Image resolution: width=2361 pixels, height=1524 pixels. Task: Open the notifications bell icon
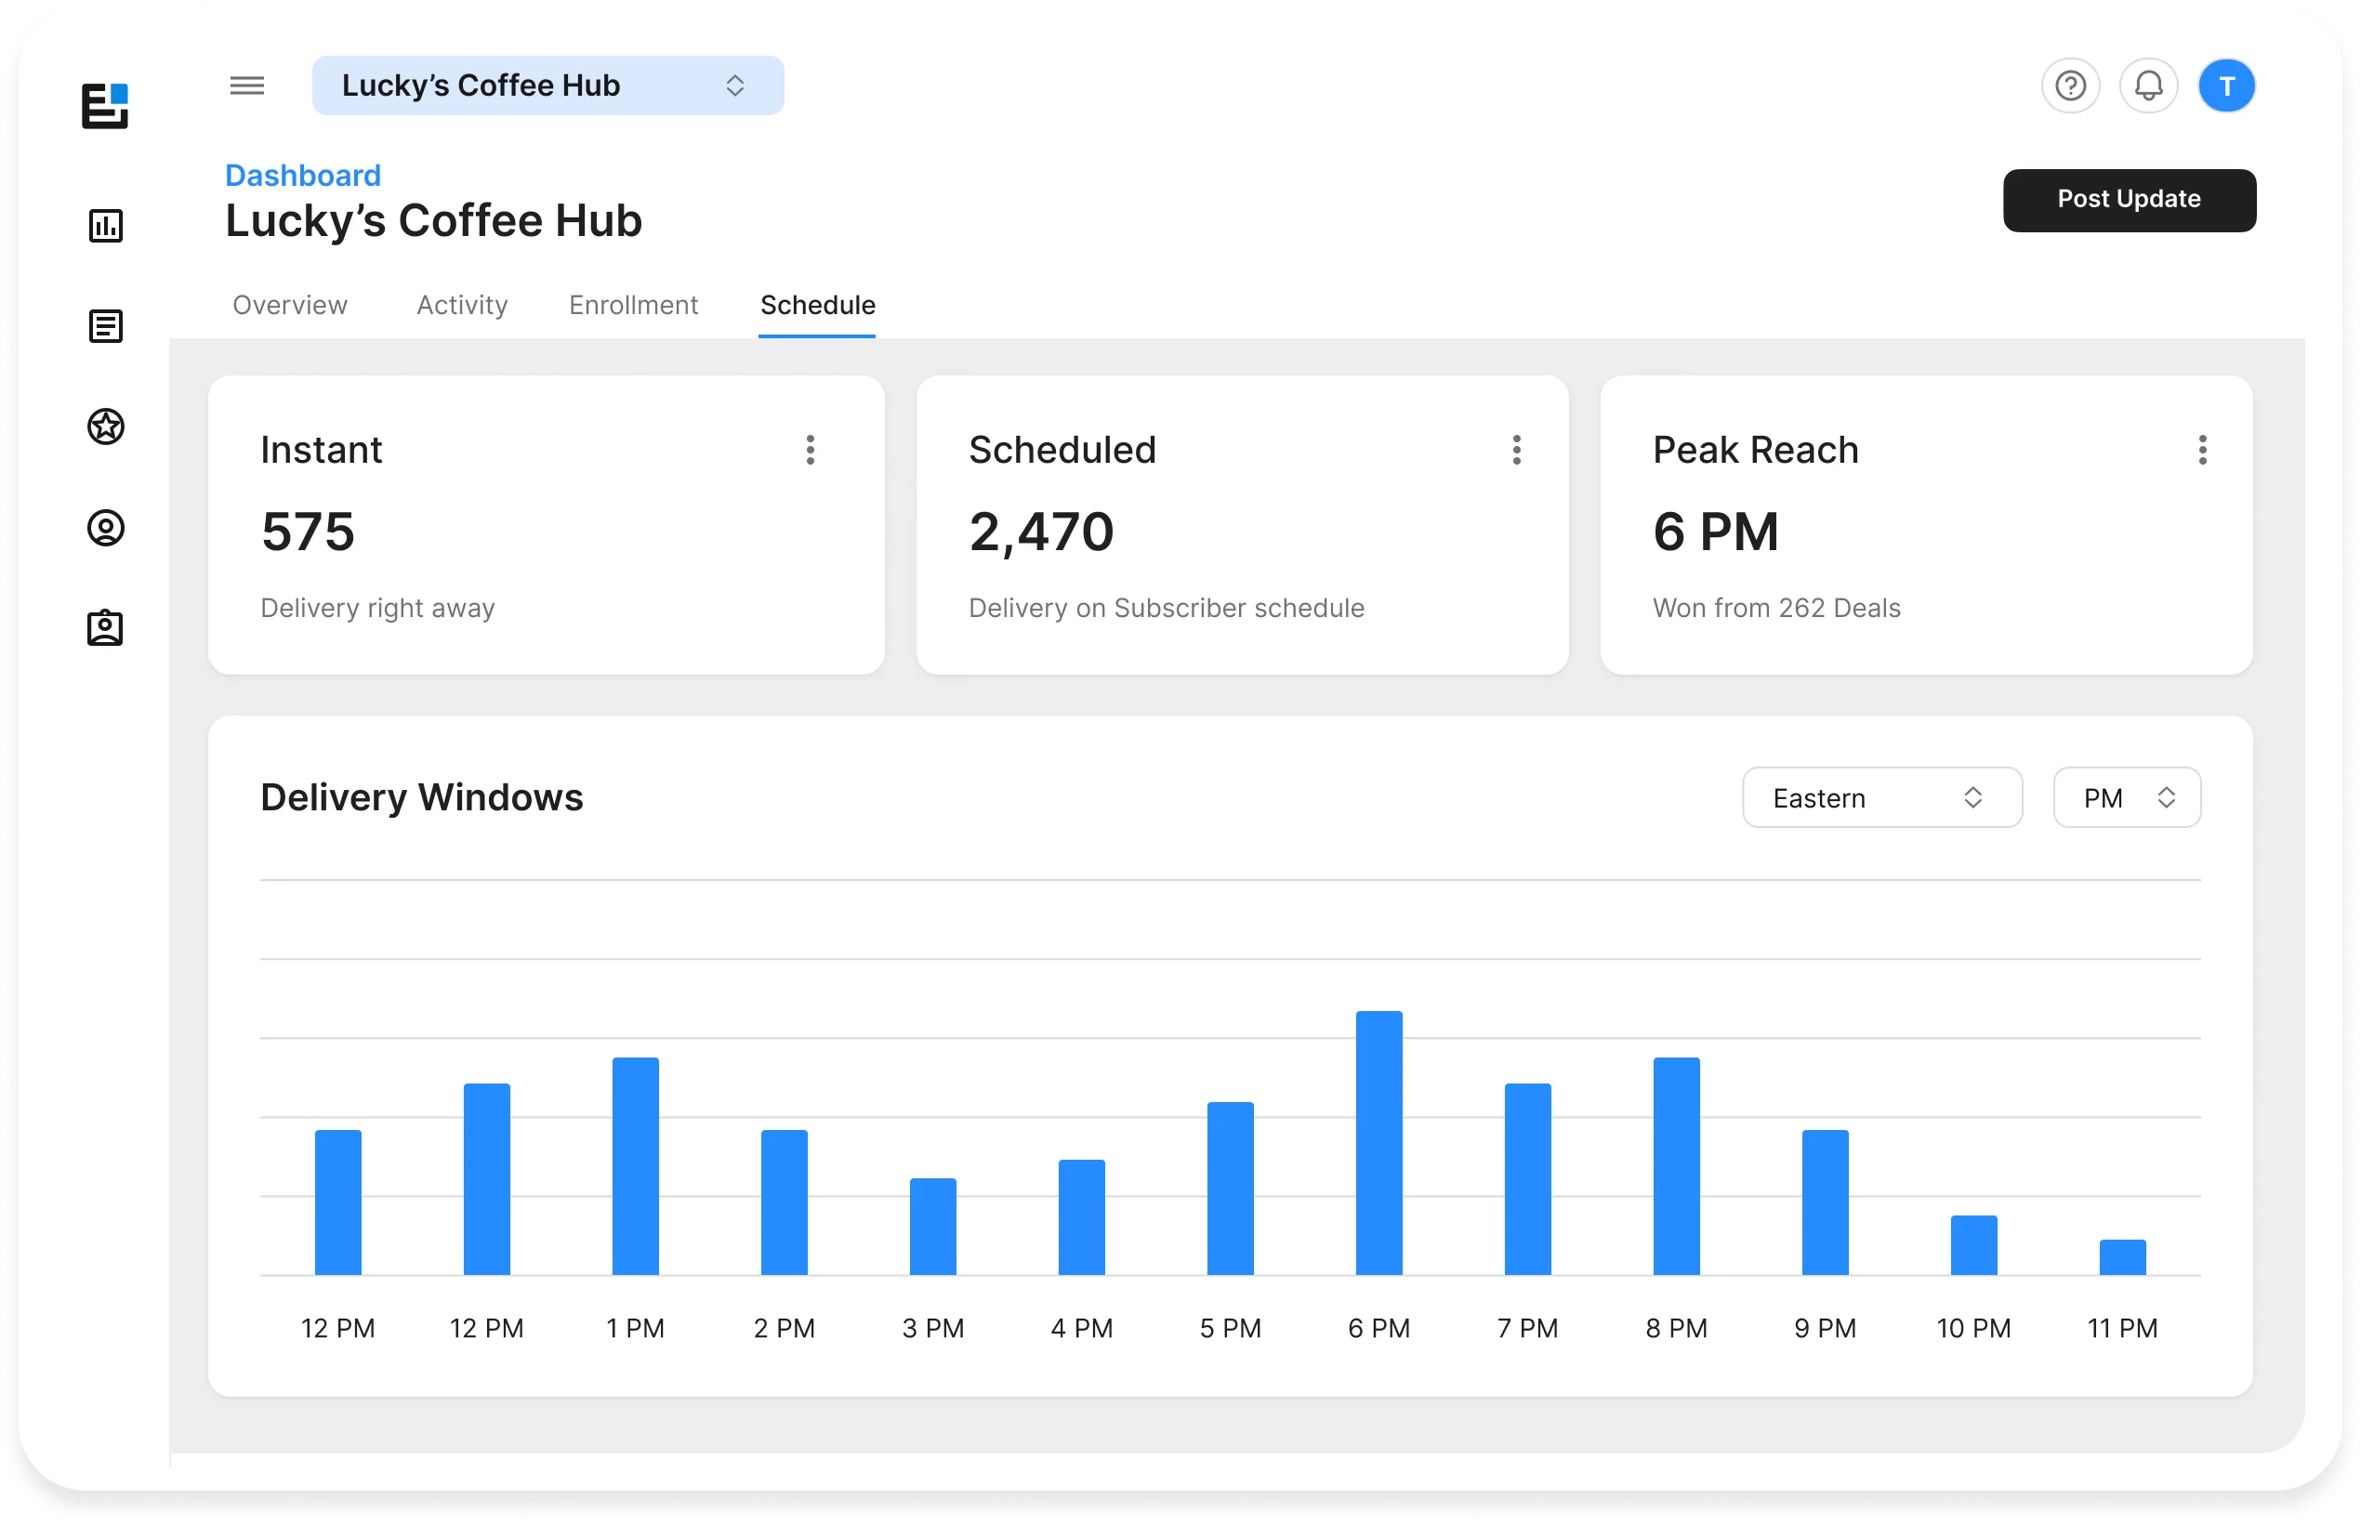point(2147,86)
